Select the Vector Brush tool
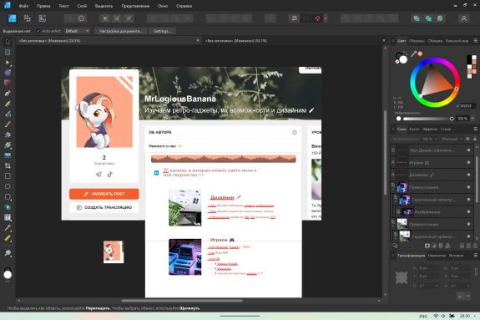The image size is (480, 320). click(8, 114)
